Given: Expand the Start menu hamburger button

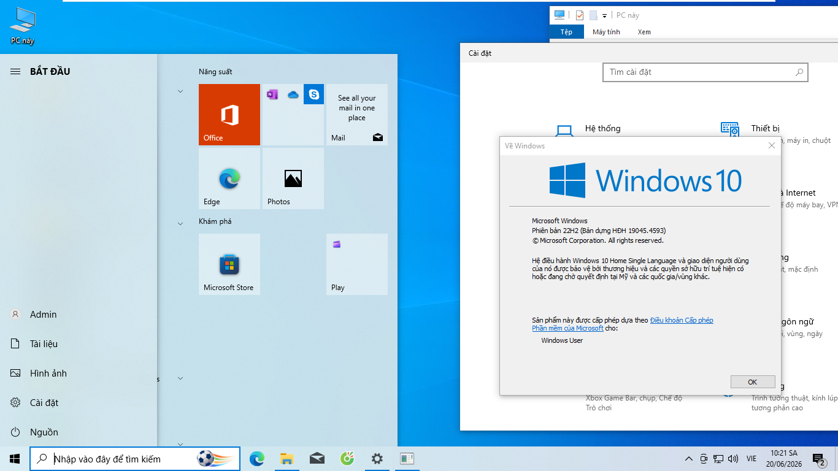Looking at the screenshot, I should pyautogui.click(x=15, y=72).
